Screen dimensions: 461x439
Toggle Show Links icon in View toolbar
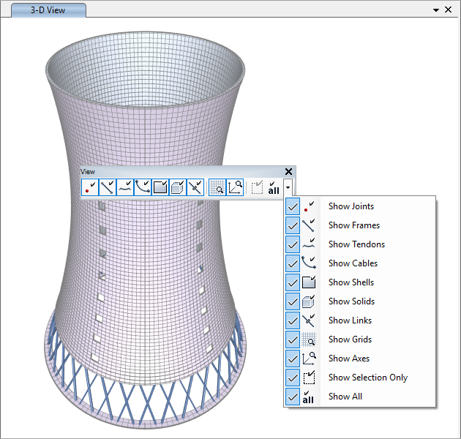point(195,187)
